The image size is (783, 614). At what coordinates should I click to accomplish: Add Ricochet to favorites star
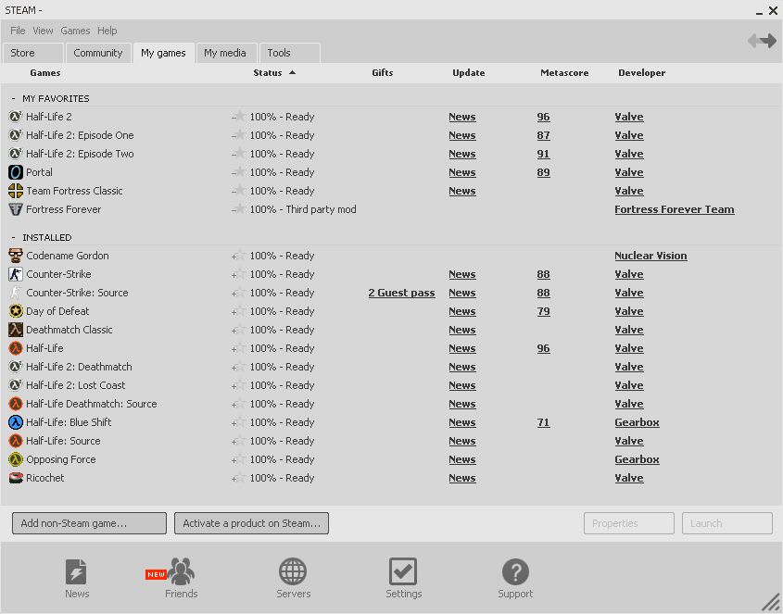click(x=238, y=478)
